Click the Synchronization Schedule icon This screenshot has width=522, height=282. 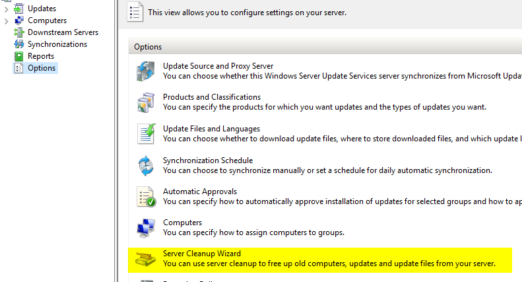[145, 165]
